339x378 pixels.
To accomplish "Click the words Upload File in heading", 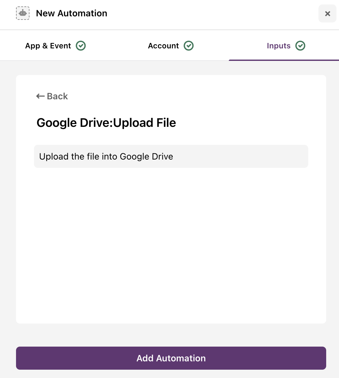I will [145, 123].
